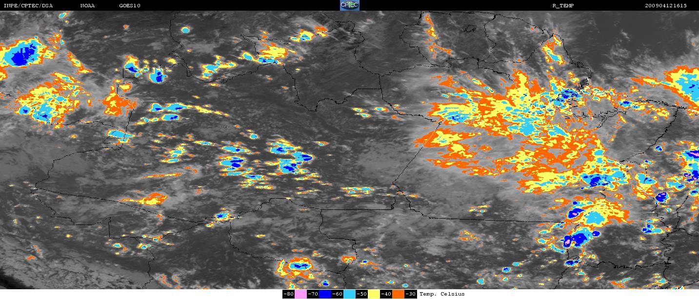The width and height of the screenshot is (699, 299).
Task: Click the GOES10 satellite label
Action: pyautogui.click(x=130, y=6)
